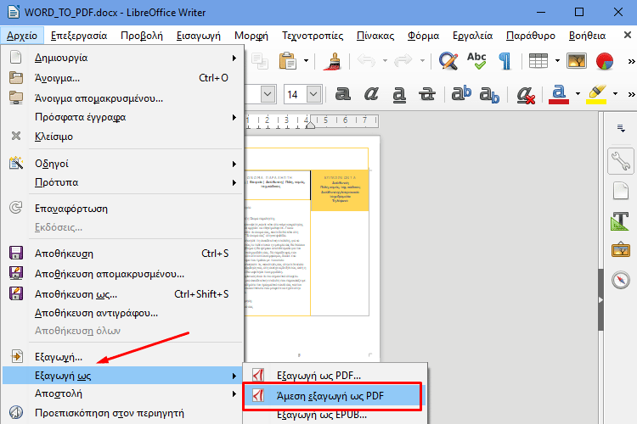Select Κλείσιμο in the file menu
637x424 pixels.
point(122,137)
